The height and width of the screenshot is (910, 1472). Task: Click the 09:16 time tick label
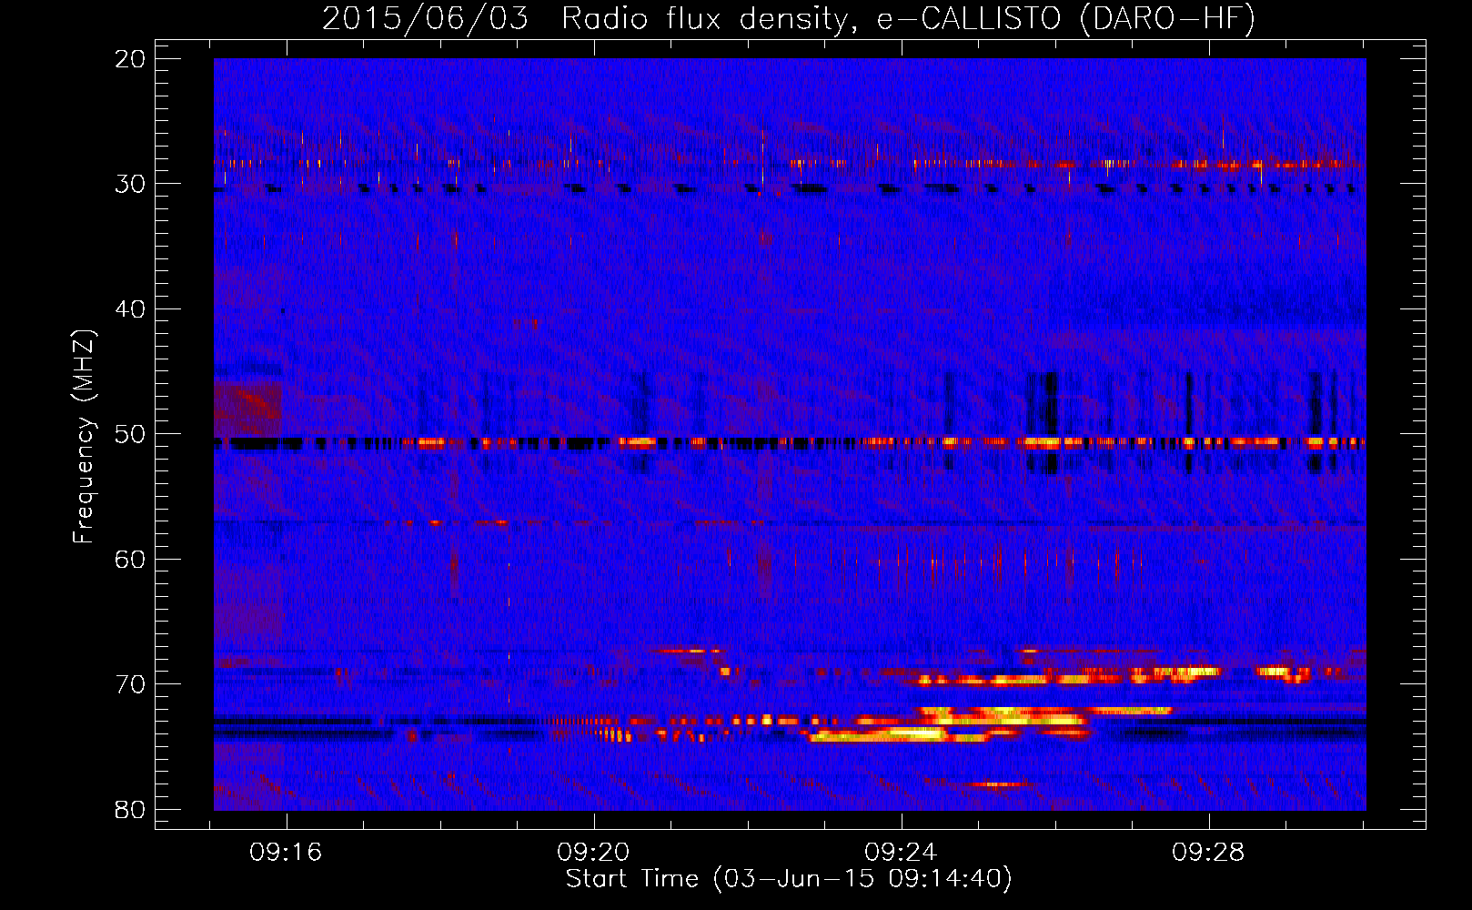(x=287, y=853)
